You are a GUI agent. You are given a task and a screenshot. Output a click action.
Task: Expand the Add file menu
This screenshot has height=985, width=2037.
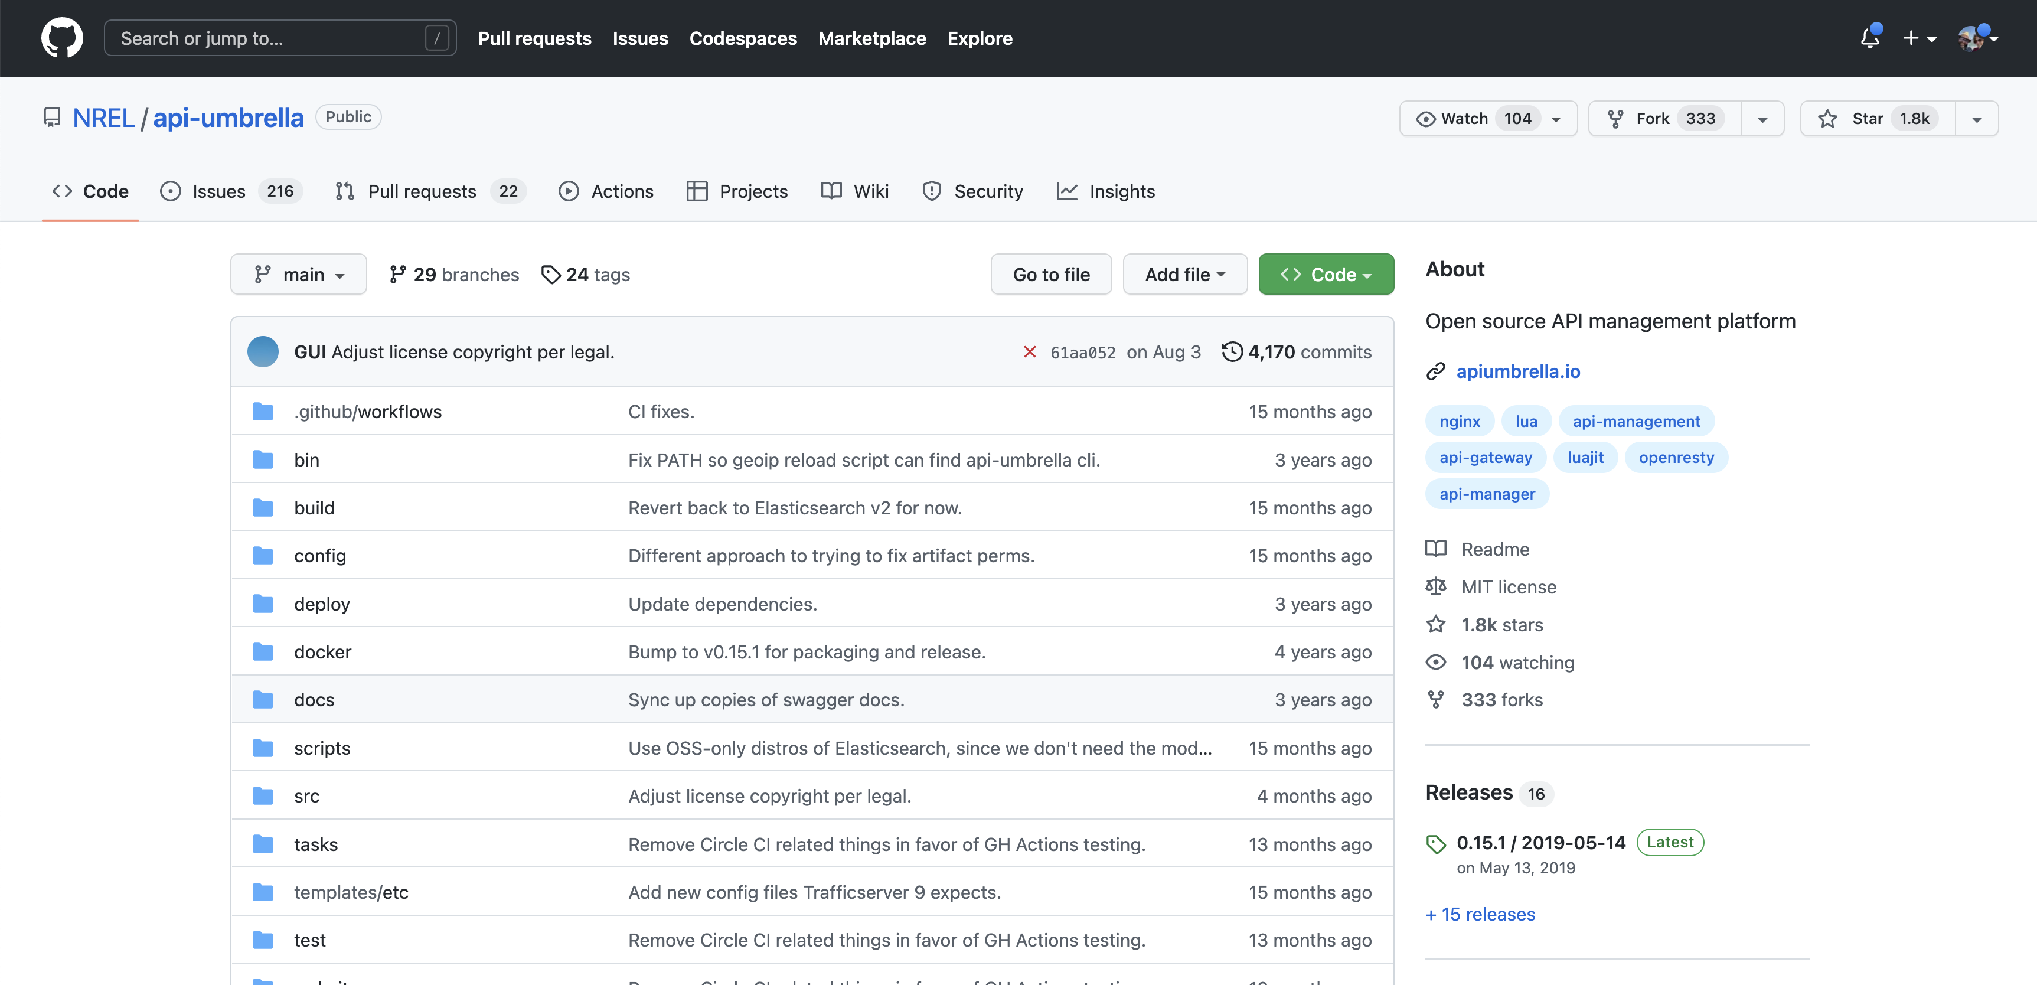click(x=1184, y=275)
